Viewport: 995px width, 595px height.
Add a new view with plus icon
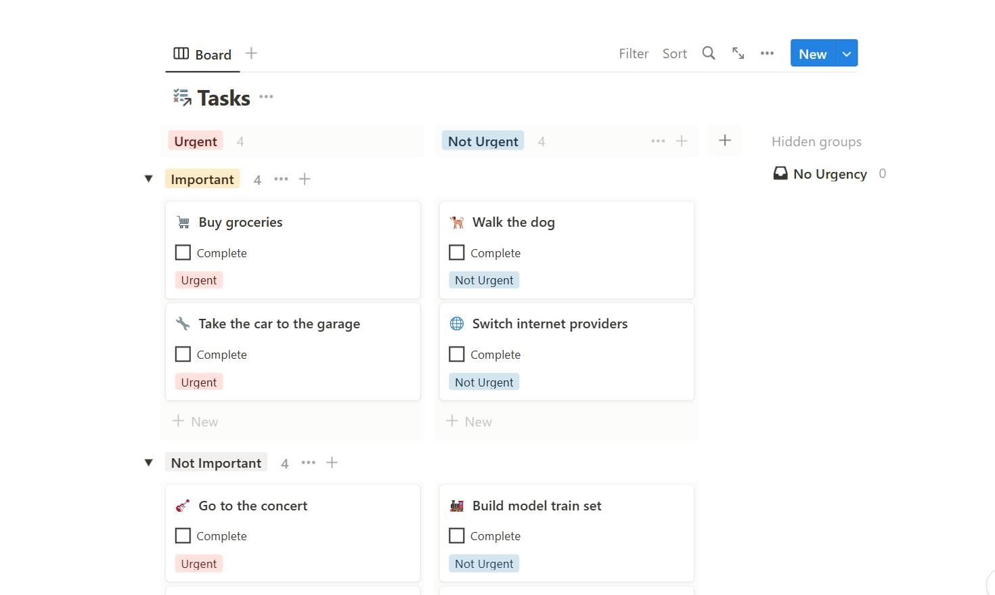point(251,53)
